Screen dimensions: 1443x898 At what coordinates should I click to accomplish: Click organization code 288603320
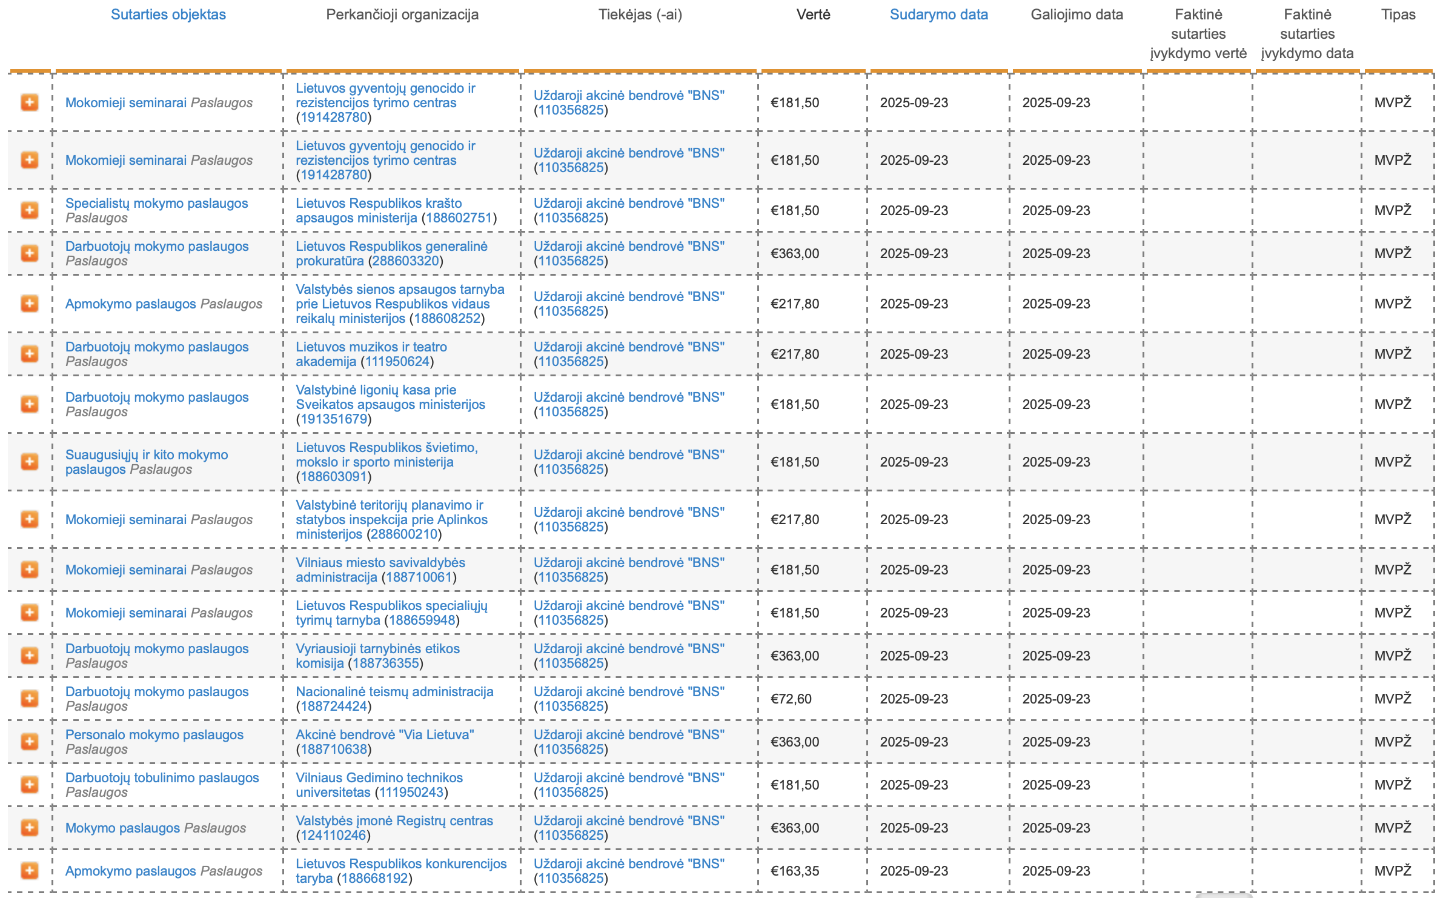(405, 261)
